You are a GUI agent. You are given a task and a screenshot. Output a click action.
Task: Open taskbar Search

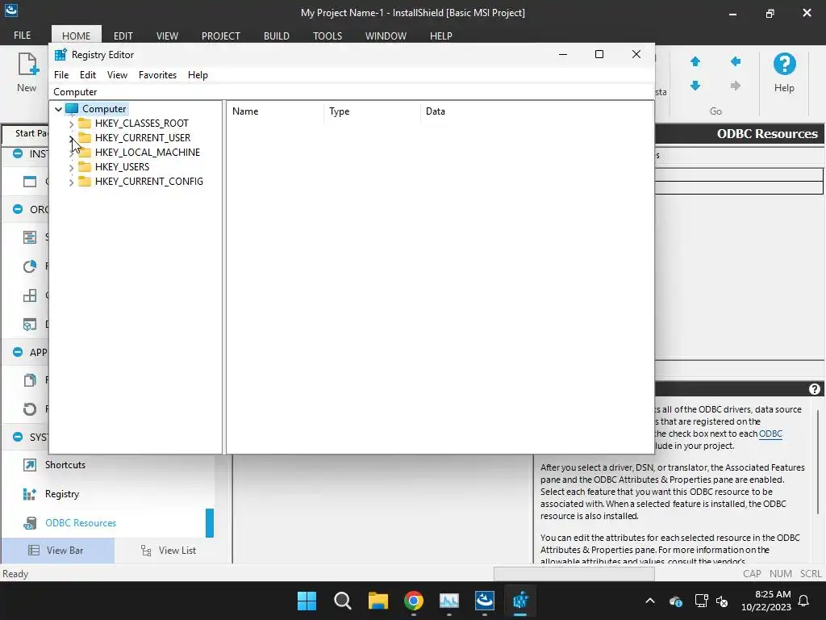[x=342, y=601]
